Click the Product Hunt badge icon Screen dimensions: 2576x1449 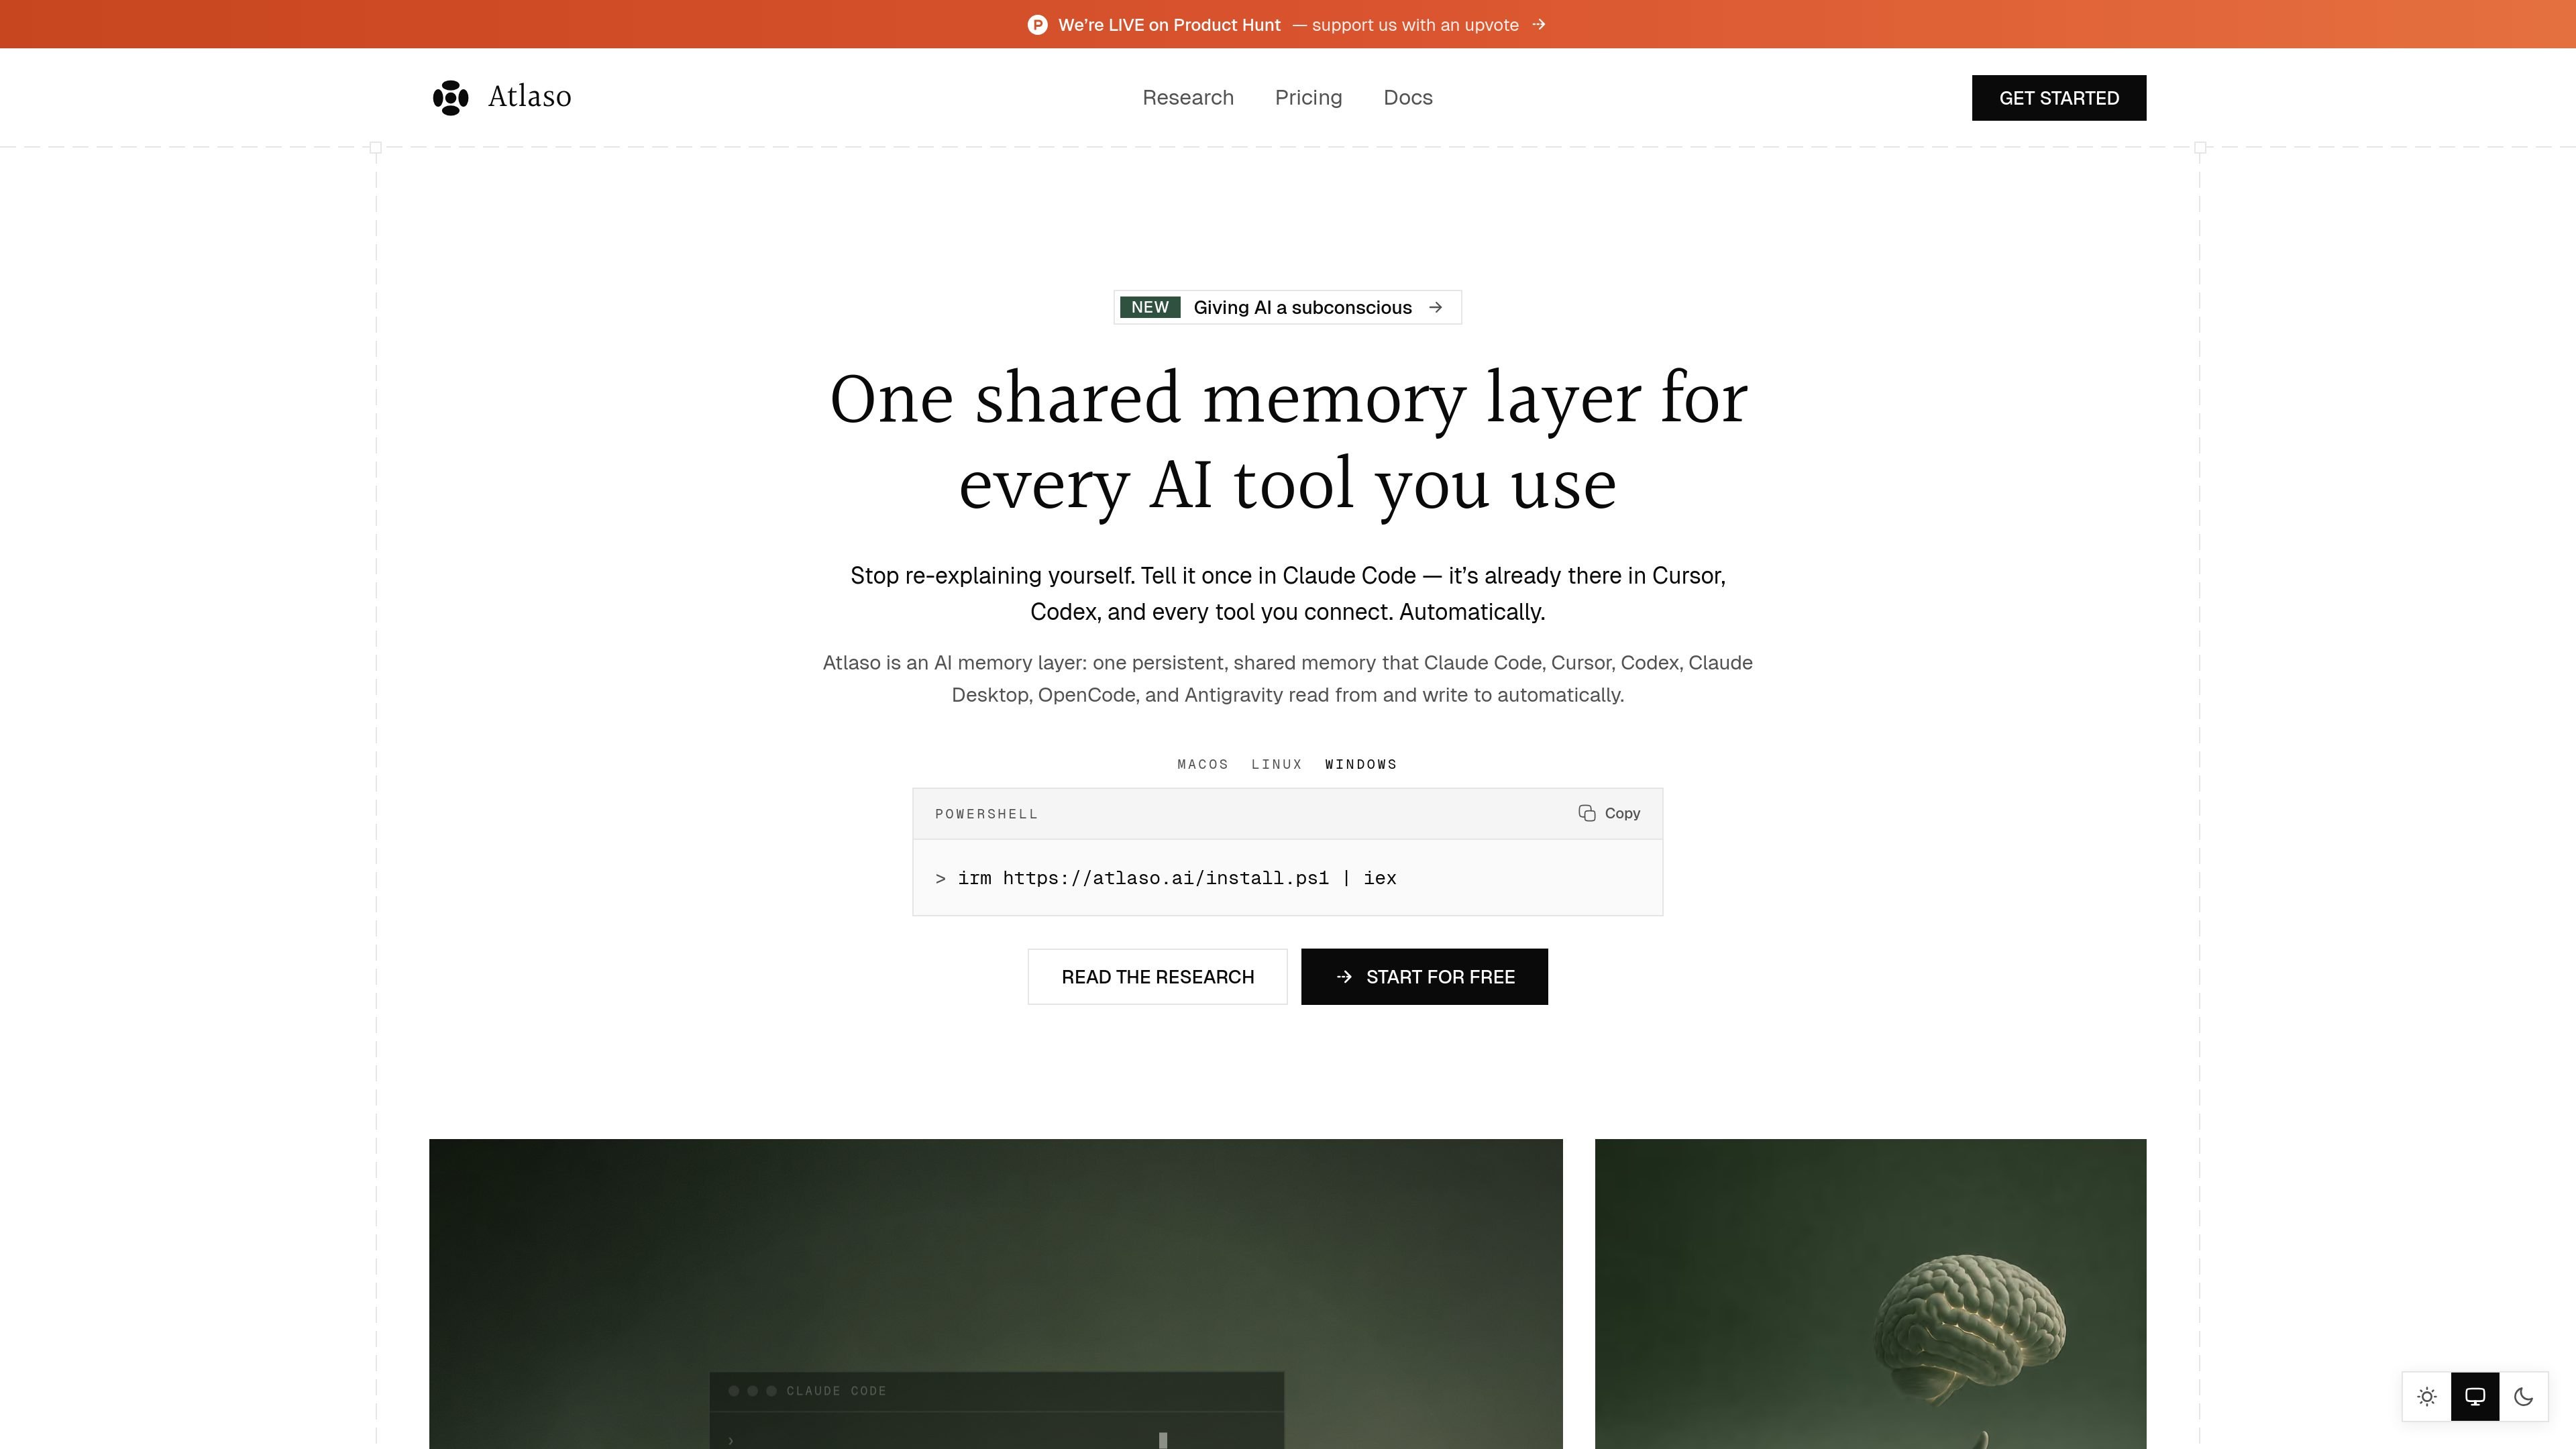pos(1037,25)
